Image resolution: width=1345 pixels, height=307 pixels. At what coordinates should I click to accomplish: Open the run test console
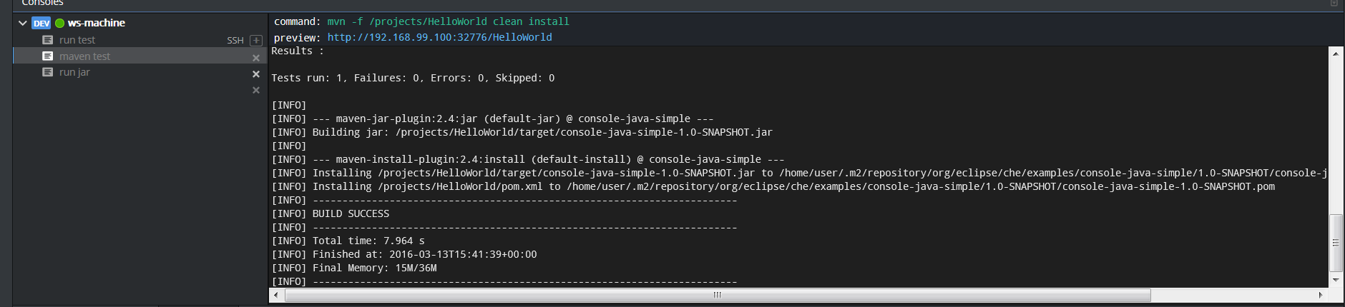click(77, 40)
